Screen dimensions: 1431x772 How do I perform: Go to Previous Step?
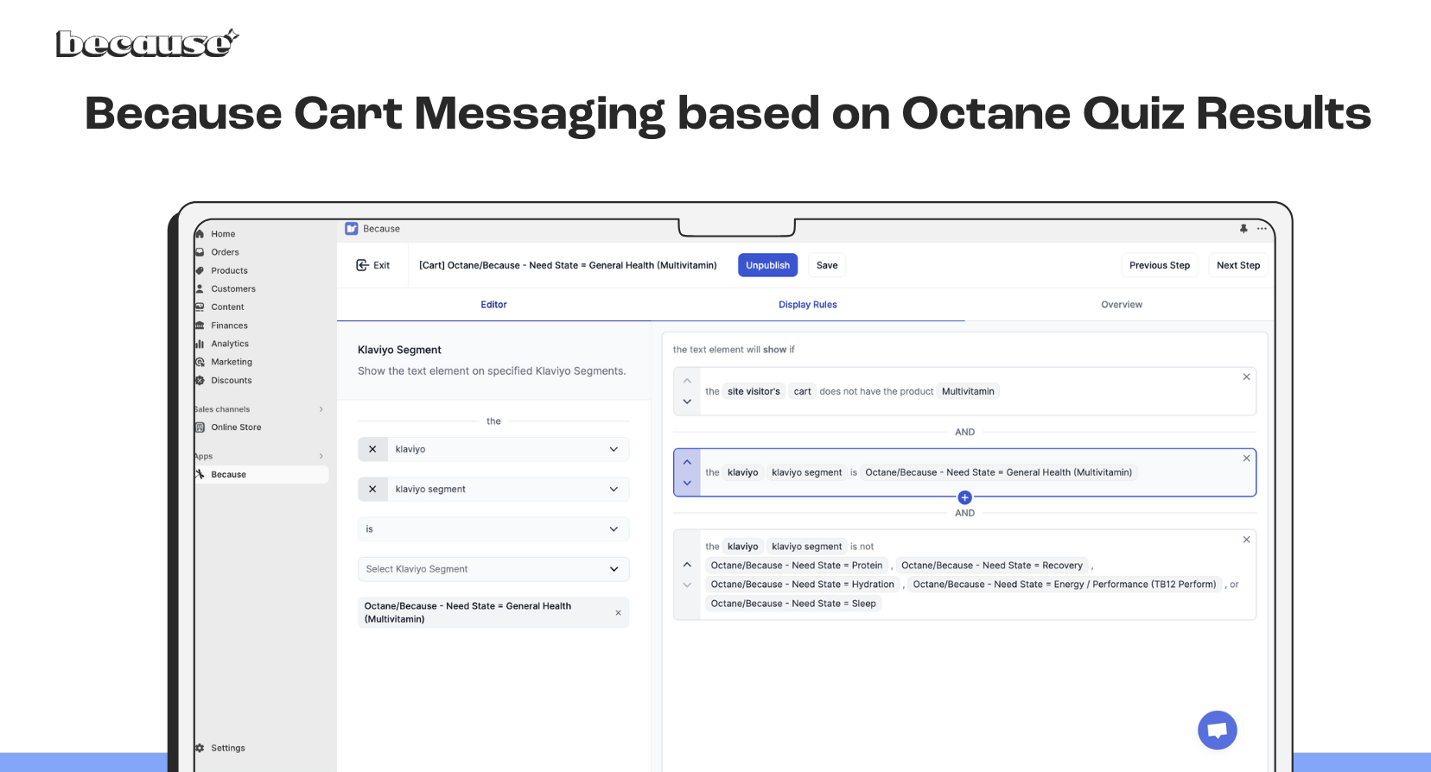click(x=1160, y=265)
